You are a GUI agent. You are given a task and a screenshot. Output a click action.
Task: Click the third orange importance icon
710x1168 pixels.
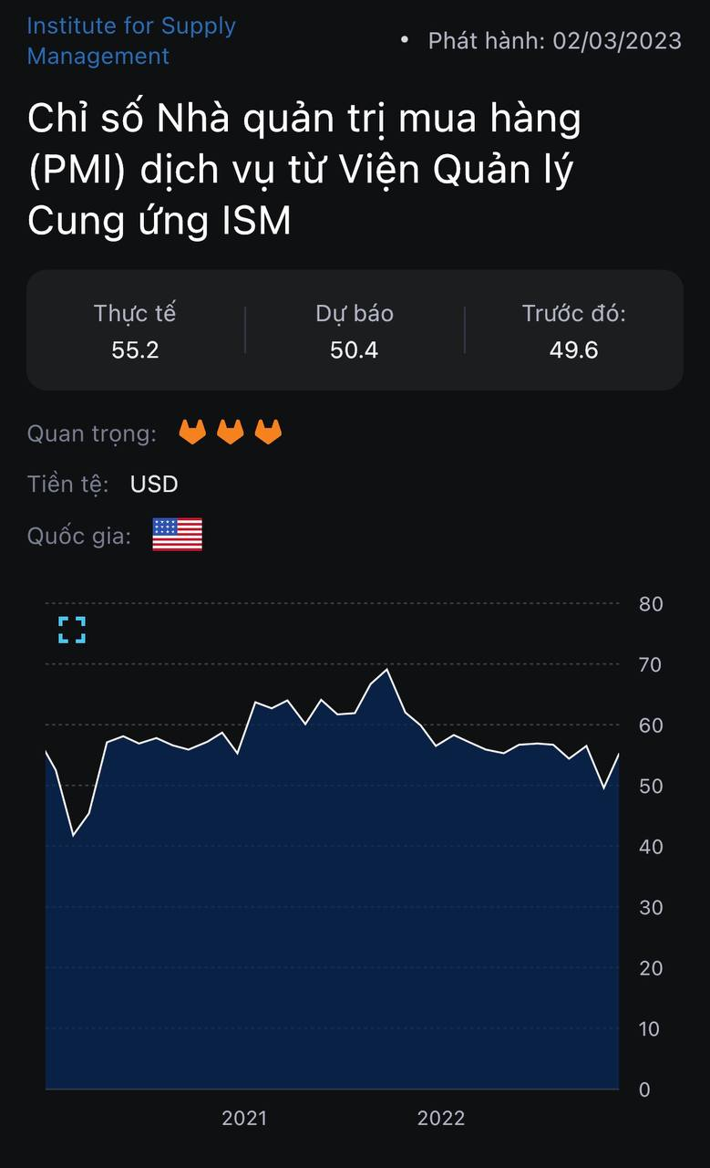[x=268, y=433]
